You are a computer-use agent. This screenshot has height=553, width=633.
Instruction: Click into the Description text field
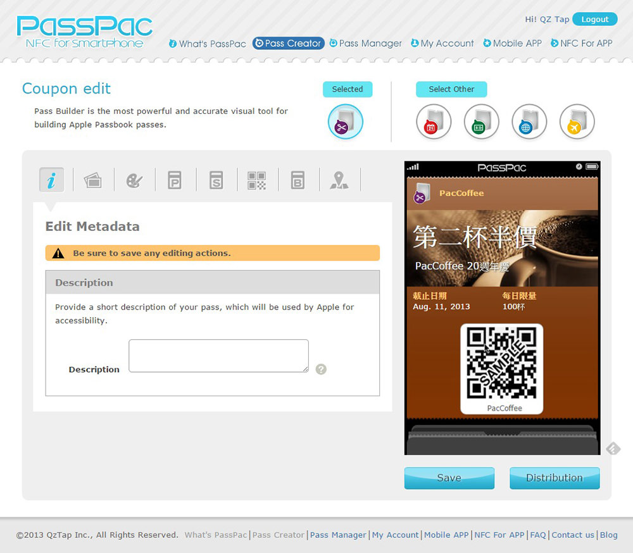pos(218,356)
